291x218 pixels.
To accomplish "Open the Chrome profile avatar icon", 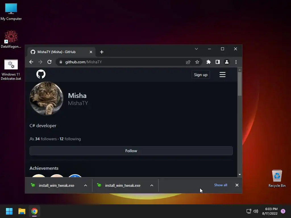I will [x=226, y=62].
